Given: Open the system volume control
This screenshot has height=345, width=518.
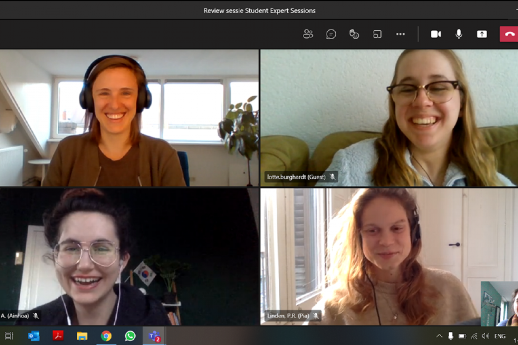Looking at the screenshot, I should (x=485, y=336).
